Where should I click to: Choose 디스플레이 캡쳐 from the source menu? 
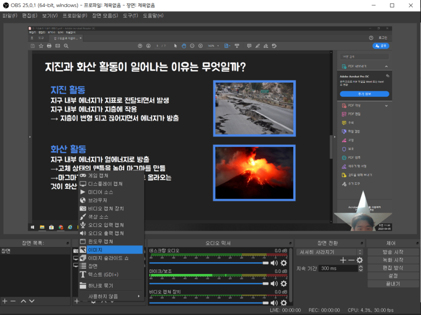click(x=111, y=184)
